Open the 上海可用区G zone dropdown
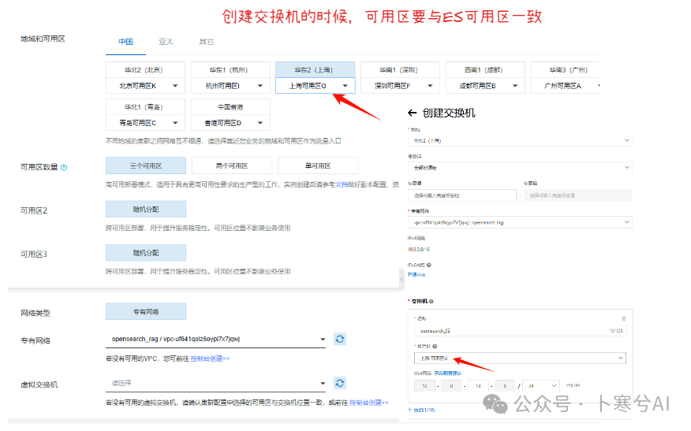Viewport: 691px width, 431px height. coord(315,86)
